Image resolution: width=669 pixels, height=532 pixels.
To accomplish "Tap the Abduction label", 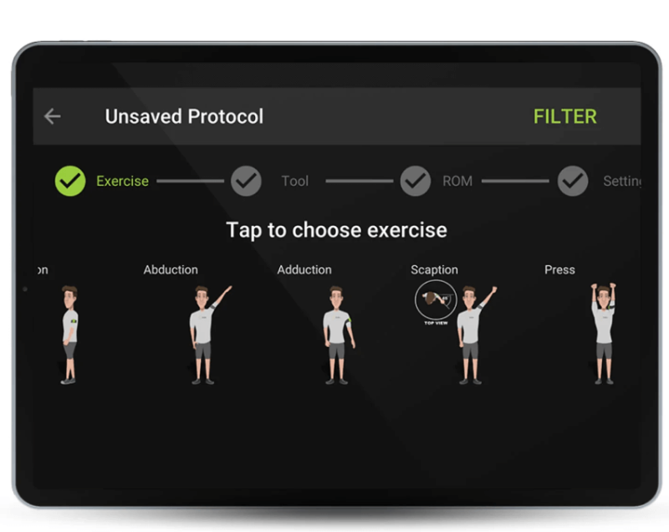I will [x=171, y=269].
